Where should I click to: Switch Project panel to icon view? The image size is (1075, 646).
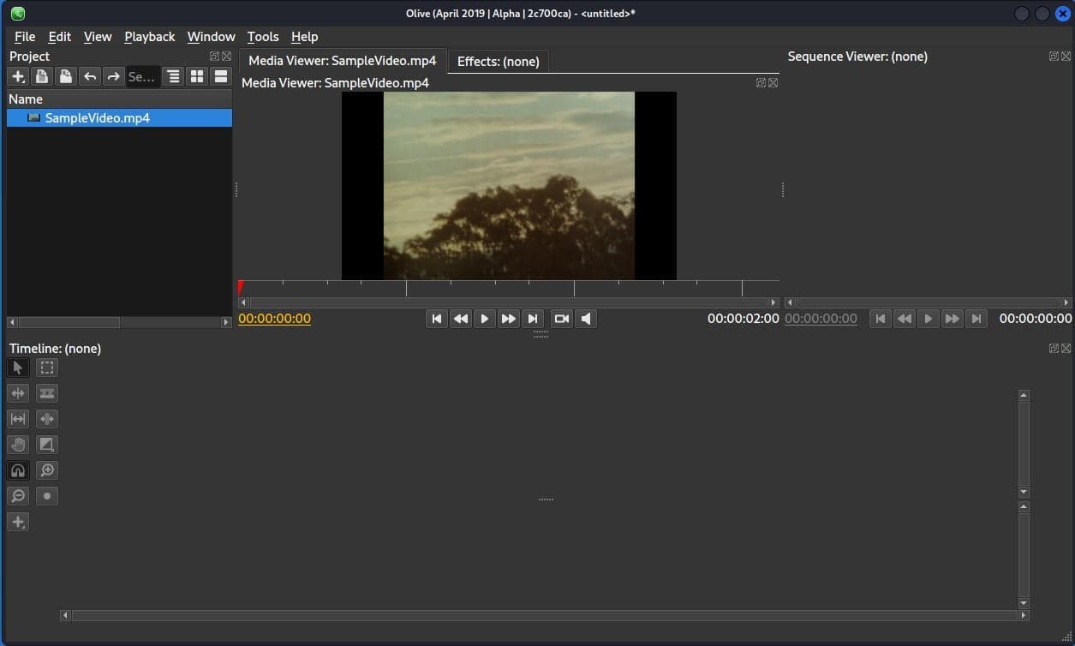click(197, 76)
